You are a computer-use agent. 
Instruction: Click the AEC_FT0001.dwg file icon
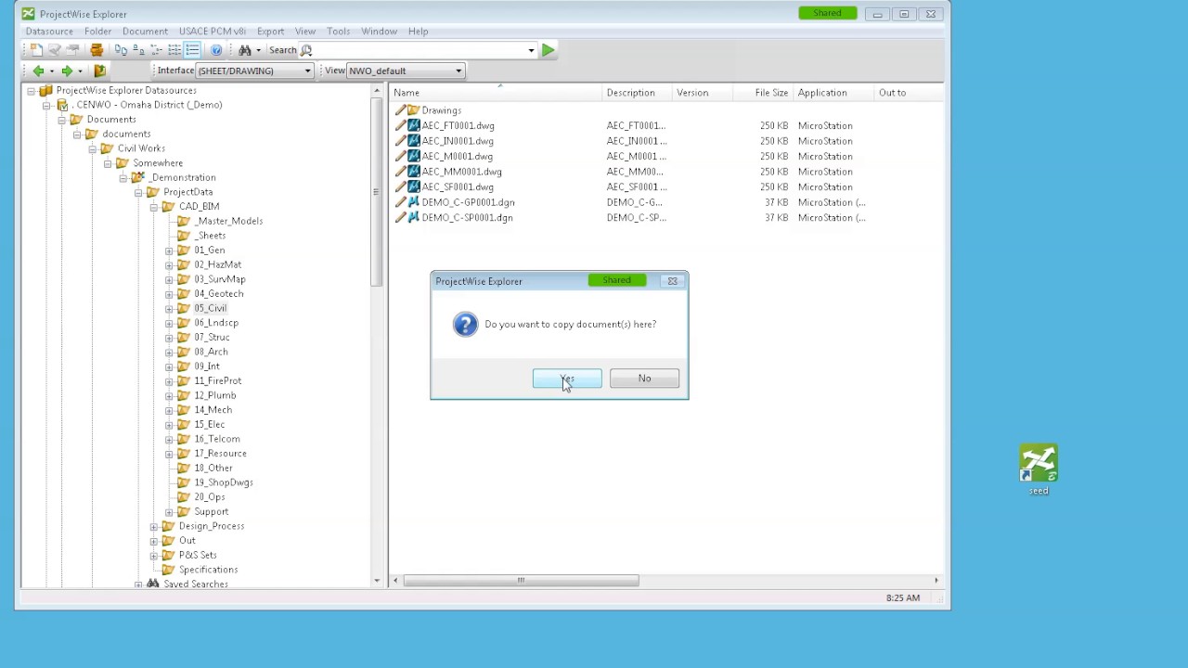(413, 125)
